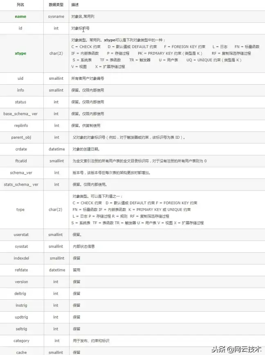The height and width of the screenshot is (355, 265).
Task: Click 'PK = PRIMARY KEY 约束' text
Action: [160, 54]
